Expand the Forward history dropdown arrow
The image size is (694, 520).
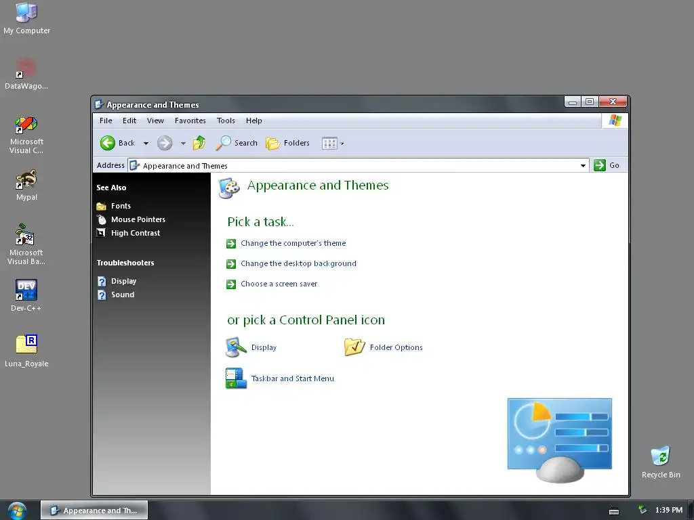click(183, 144)
